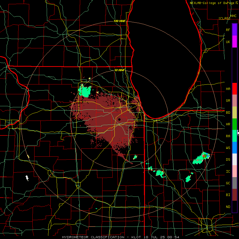Image resolution: width=239 pixels, height=239 pixels.
Task: Click the black radar site dot at center
Action: pyautogui.click(x=119, y=119)
